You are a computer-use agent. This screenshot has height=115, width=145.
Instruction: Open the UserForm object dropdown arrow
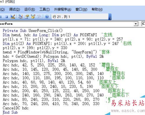pos(136,24)
